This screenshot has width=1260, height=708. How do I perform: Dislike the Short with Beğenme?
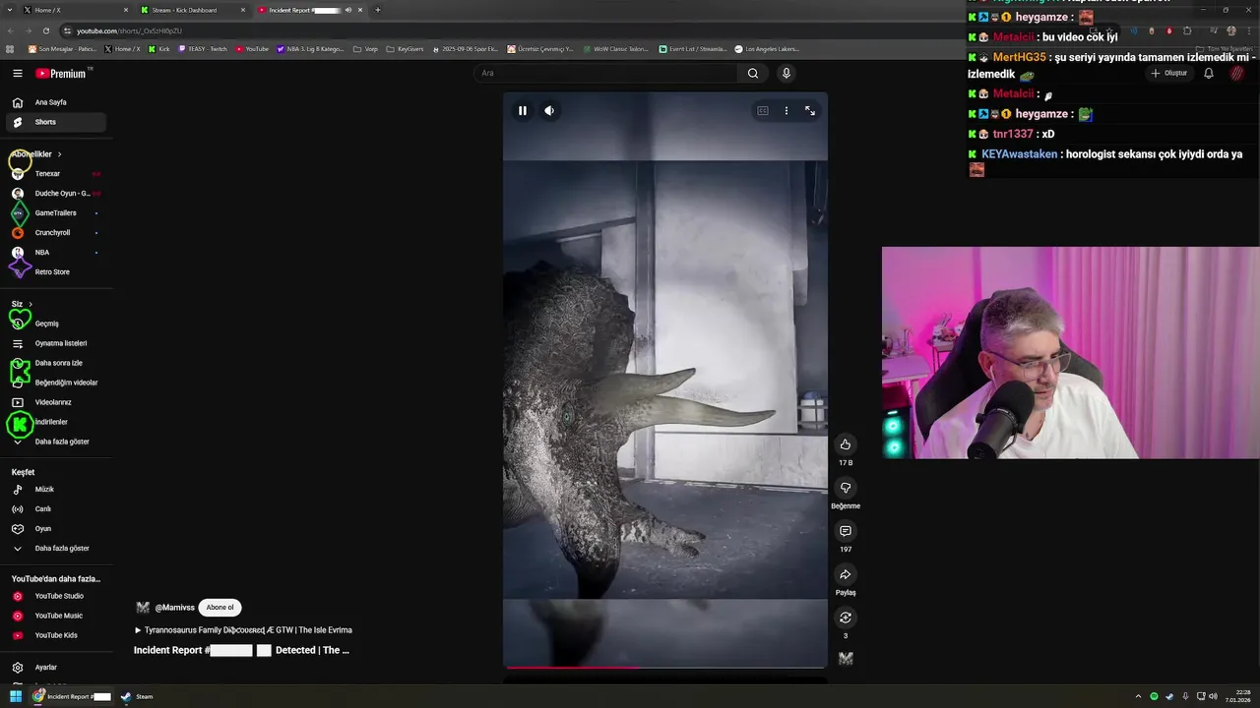pos(845,488)
